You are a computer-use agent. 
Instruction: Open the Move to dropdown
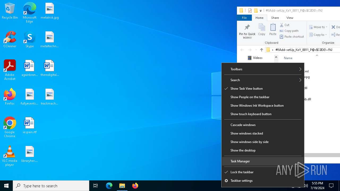click(x=318, y=27)
